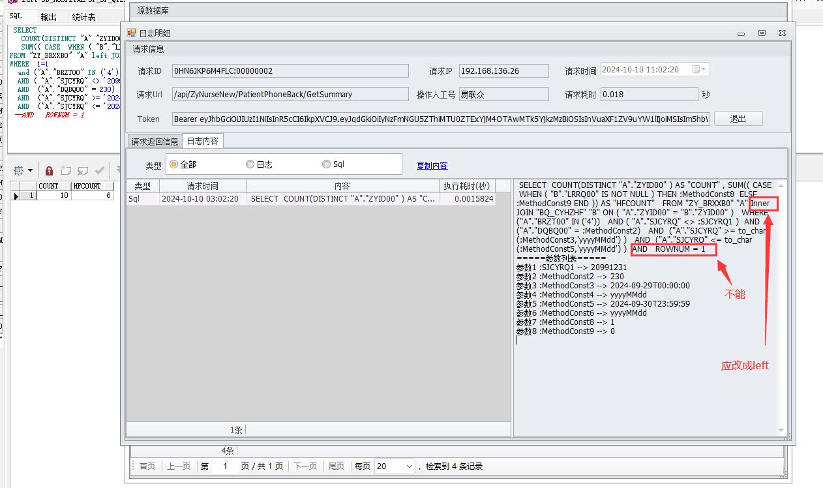Viewport: 823px width, 488px height.
Task: Click the Token field with Bearer text
Action: [441, 119]
